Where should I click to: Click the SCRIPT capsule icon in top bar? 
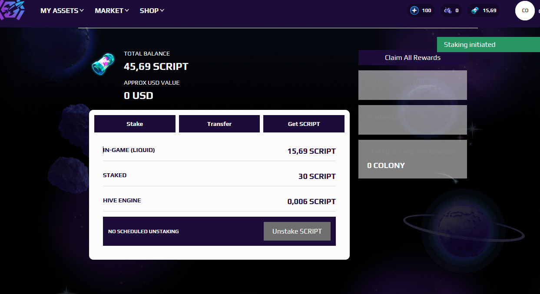pyautogui.click(x=475, y=10)
